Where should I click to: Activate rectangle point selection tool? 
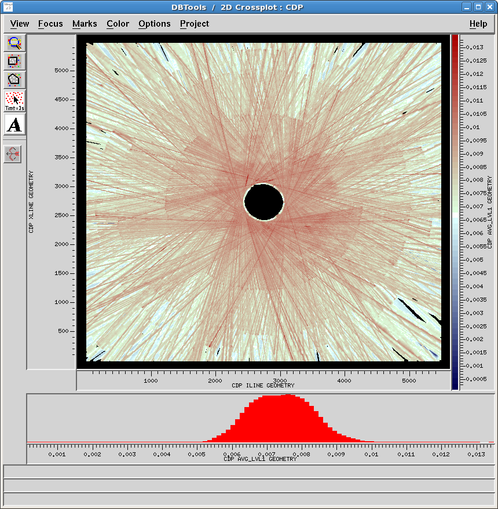click(14, 61)
